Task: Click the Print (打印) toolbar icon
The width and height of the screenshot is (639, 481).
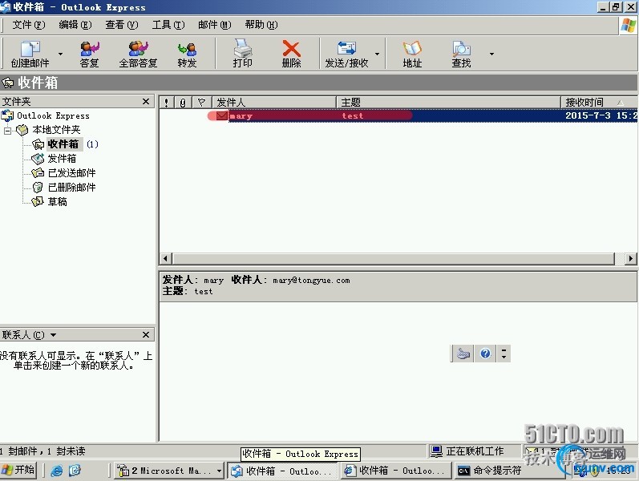Action: (x=242, y=54)
